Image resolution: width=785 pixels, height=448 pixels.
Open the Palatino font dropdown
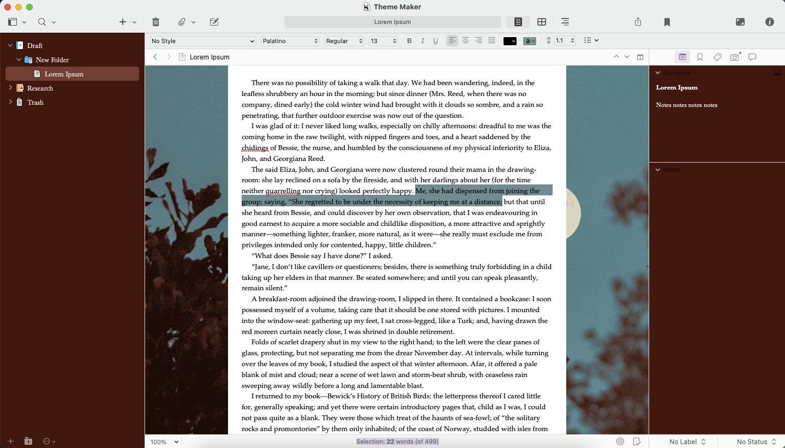[290, 40]
